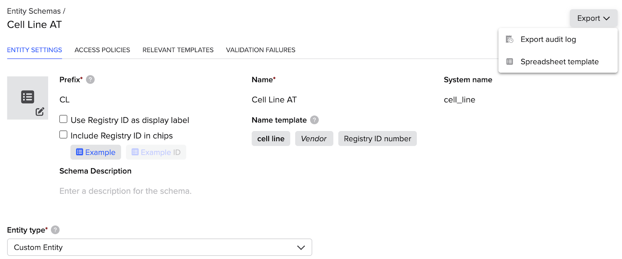Open the Relevant Templates tab
The image size is (622, 259).
[x=178, y=50]
